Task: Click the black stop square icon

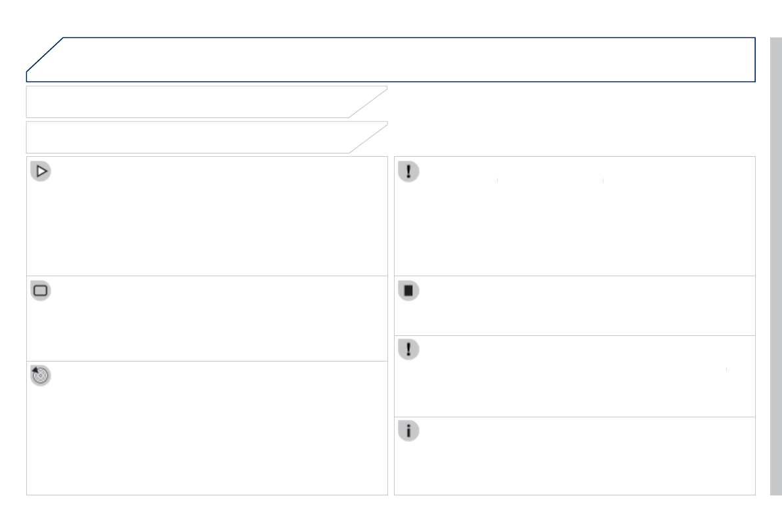Action: click(408, 291)
